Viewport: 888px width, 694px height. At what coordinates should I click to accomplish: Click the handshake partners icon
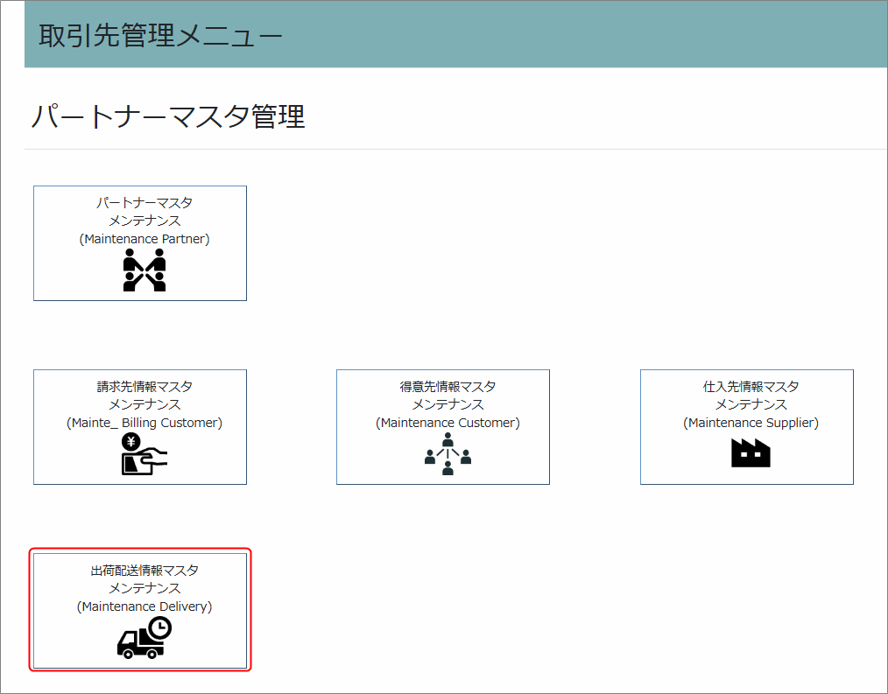(144, 270)
